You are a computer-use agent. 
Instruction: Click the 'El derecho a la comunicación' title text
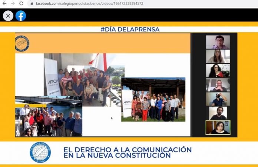point(128,153)
